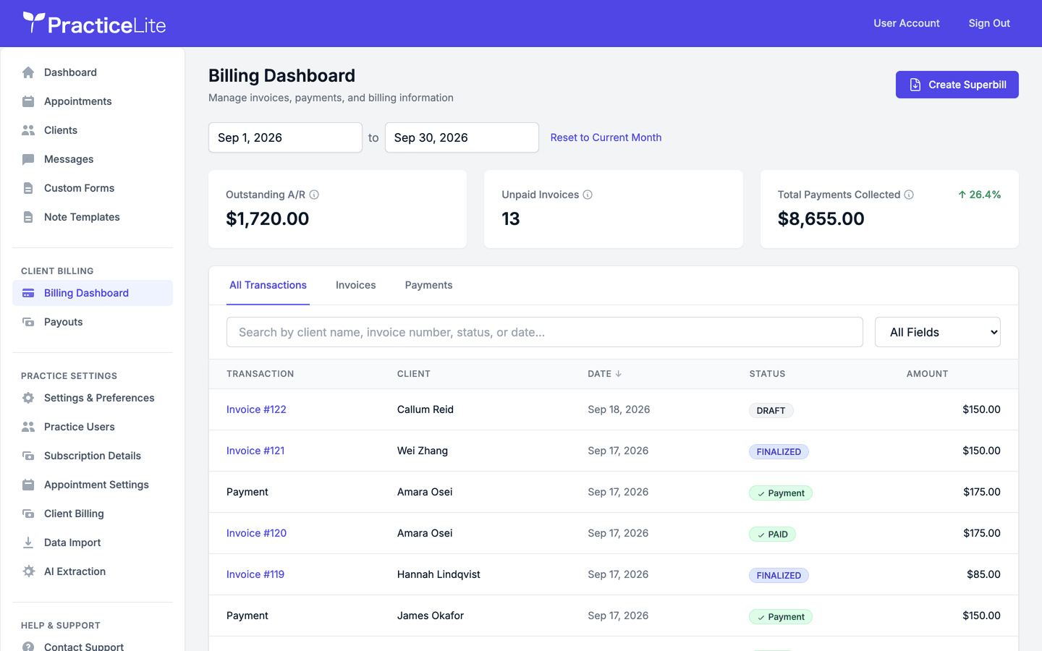Click the FINALIZED badge for Wei Zhang
1042x651 pixels.
point(779,451)
